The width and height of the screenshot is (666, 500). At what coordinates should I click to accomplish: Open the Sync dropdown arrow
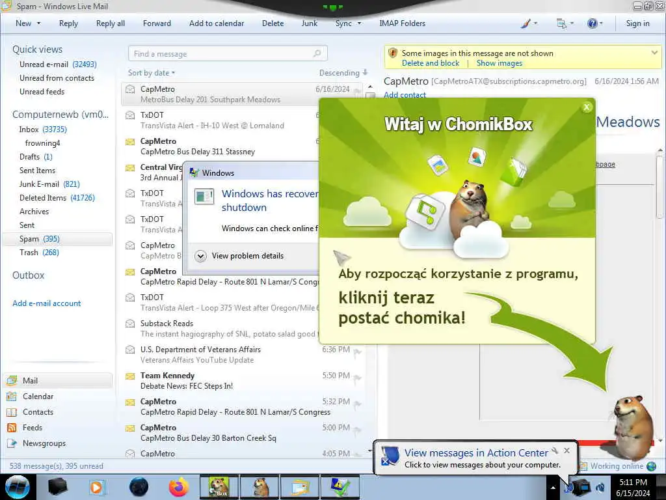359,23
